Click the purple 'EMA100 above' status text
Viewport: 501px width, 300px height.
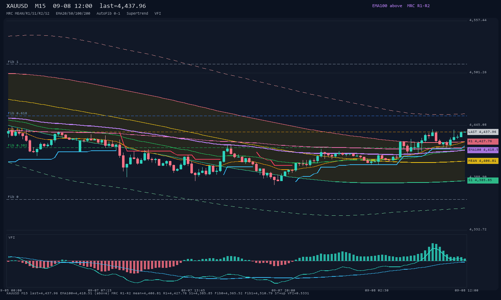[387, 6]
